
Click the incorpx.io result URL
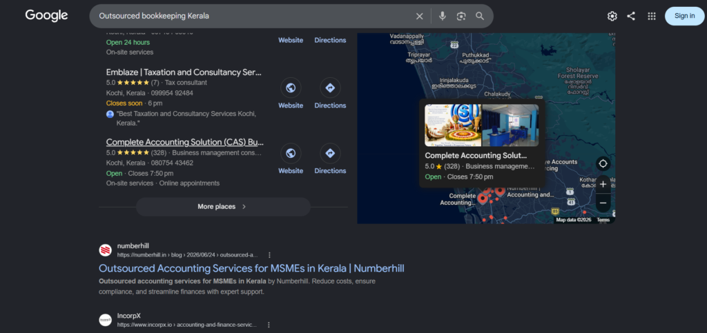coord(187,325)
